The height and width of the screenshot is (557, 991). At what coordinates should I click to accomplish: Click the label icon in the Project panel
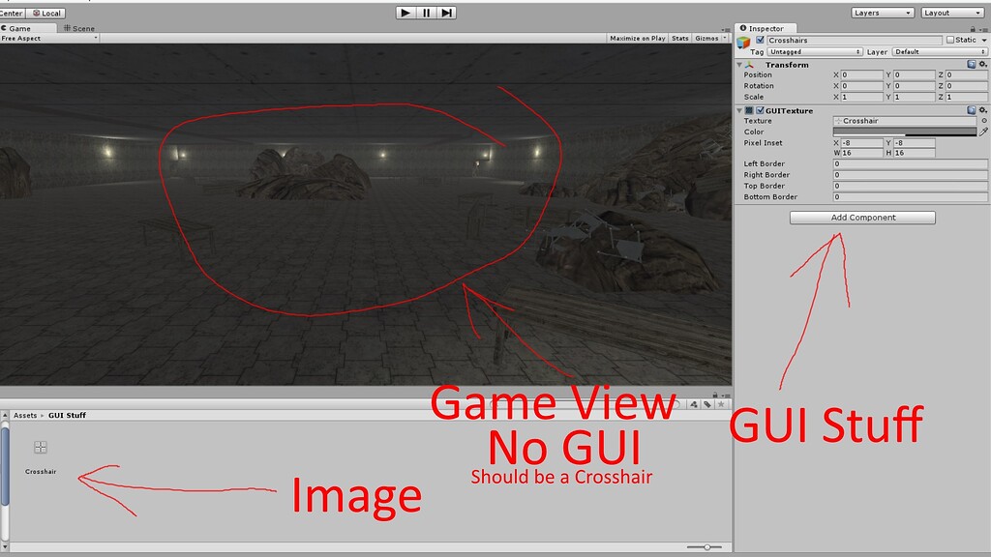[x=706, y=405]
